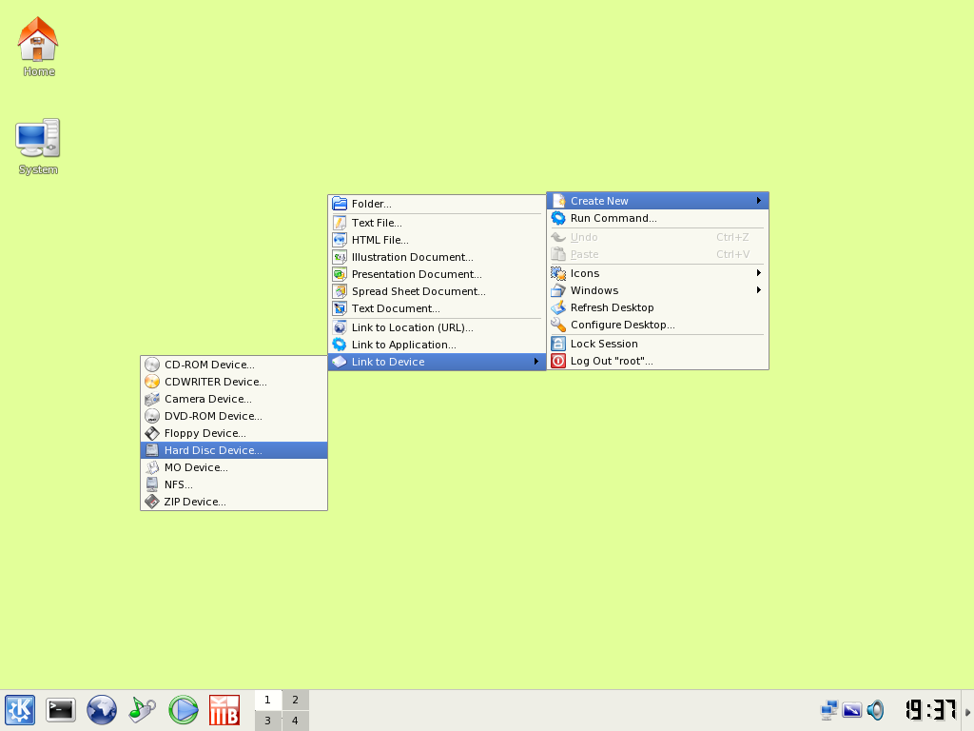This screenshot has height=731, width=974.
Task: Create a new HTML File...
Action: coord(437,240)
